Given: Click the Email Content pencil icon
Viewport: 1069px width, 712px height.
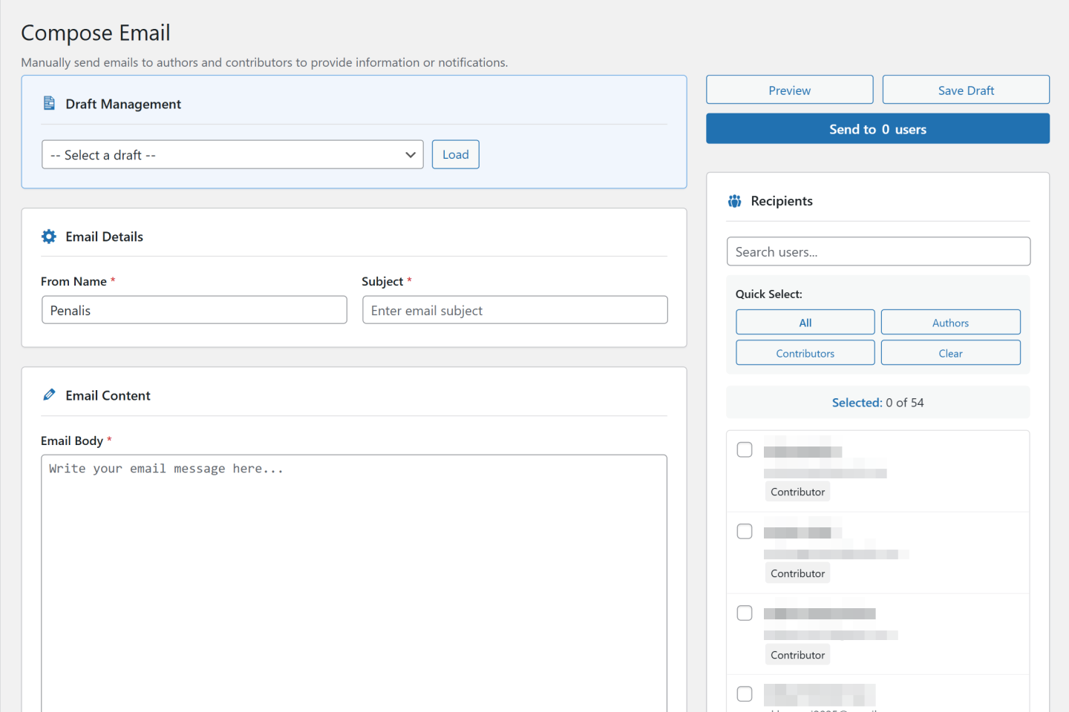Looking at the screenshot, I should tap(49, 395).
